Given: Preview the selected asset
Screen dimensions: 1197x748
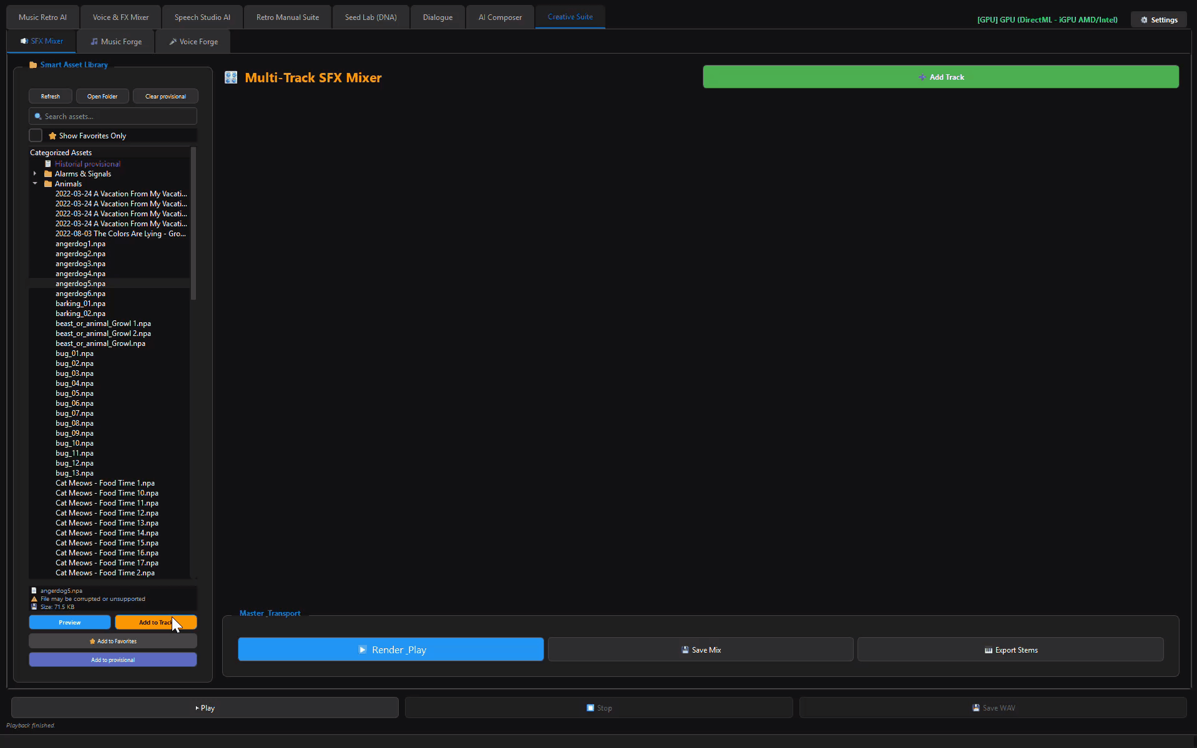Looking at the screenshot, I should (x=70, y=622).
